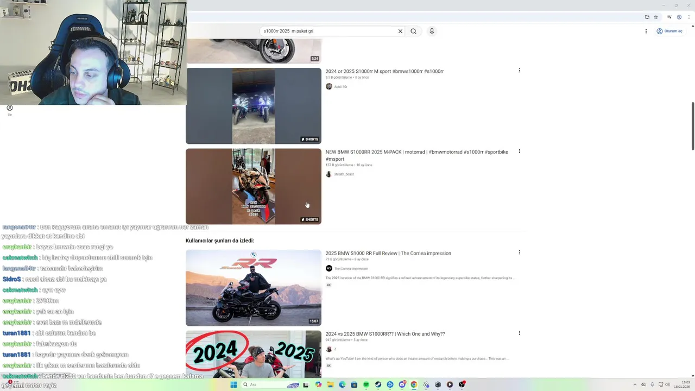Start voice search with the microphone icon
Image resolution: width=695 pixels, height=391 pixels.
[x=432, y=31]
